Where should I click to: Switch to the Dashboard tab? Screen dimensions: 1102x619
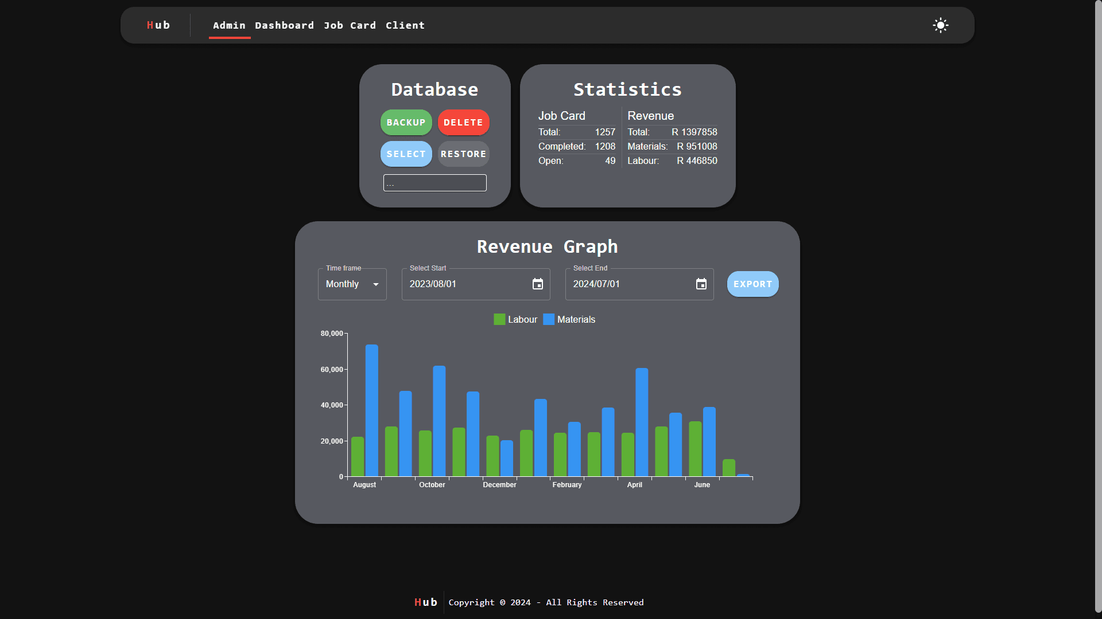pyautogui.click(x=284, y=25)
